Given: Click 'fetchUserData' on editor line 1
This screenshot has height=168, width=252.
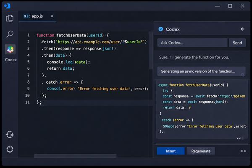Looking at the screenshot, I should pyautogui.click(x=71, y=35).
